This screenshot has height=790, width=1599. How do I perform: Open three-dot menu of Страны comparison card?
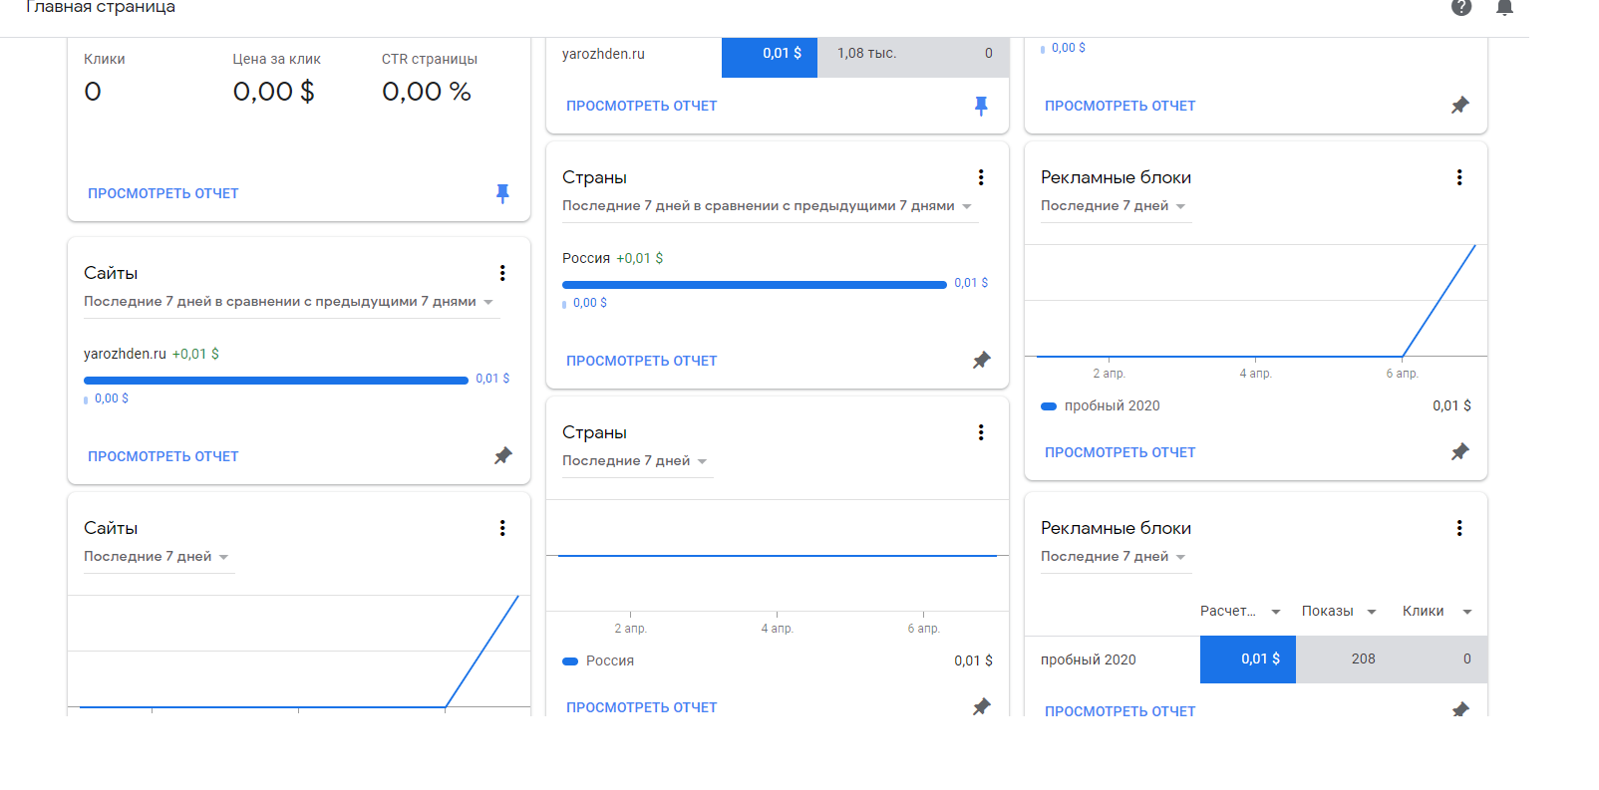click(981, 177)
